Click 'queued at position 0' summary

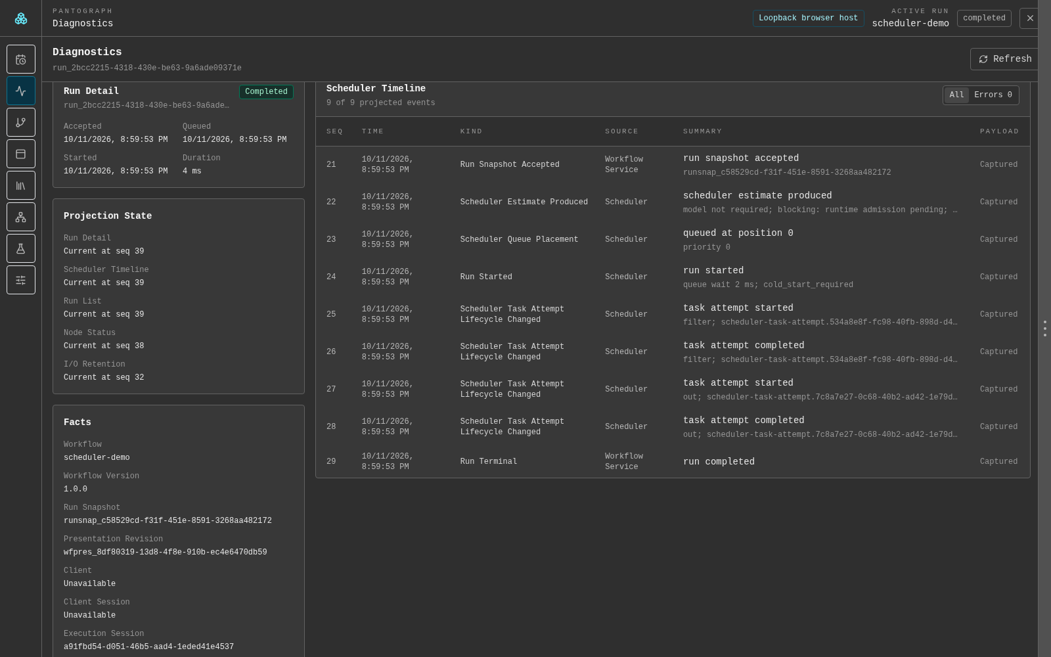point(738,233)
